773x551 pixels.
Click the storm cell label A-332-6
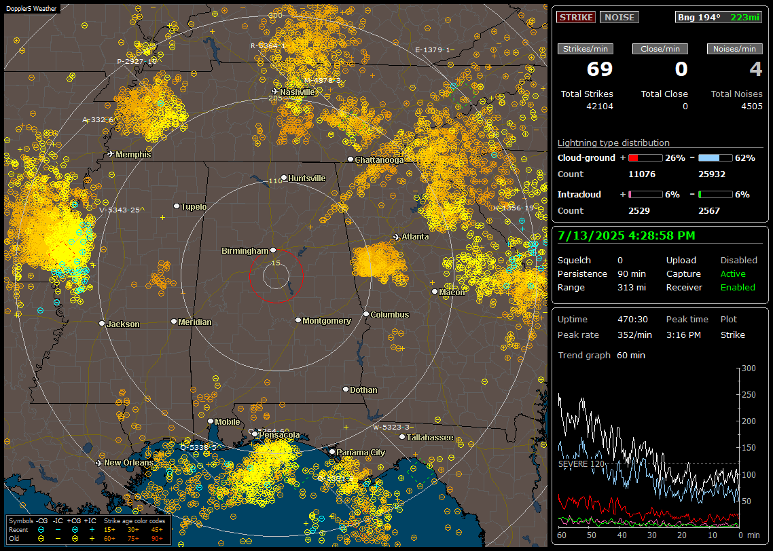[x=98, y=119]
